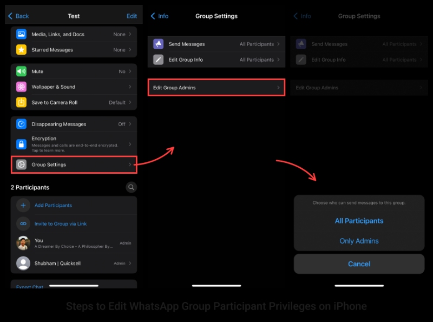The width and height of the screenshot is (433, 322).
Task: Open the Group Settings gear icon
Action: click(22, 165)
